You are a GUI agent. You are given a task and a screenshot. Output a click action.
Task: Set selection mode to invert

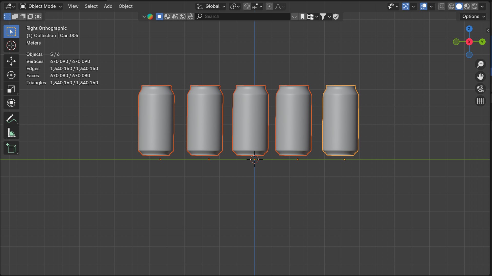click(30, 17)
